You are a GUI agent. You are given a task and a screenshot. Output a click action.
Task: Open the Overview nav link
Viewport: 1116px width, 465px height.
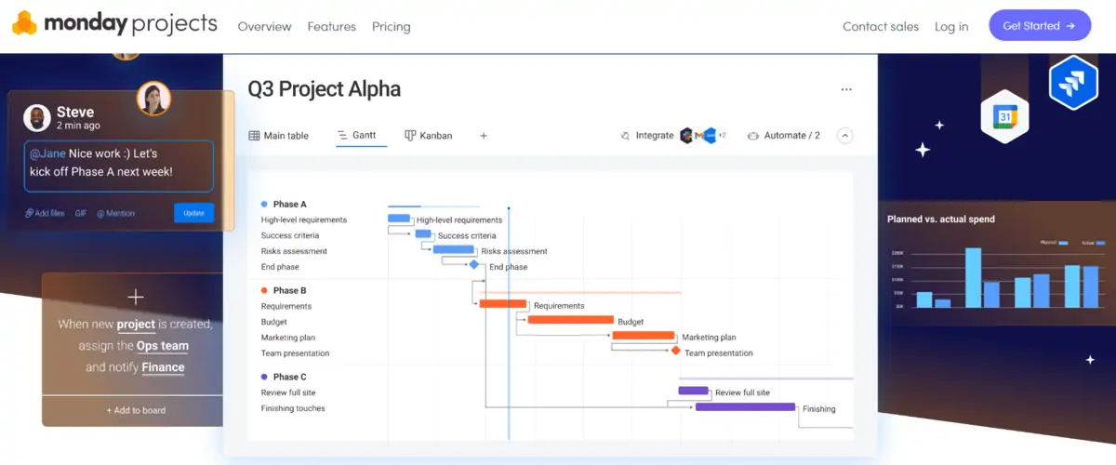(x=264, y=27)
